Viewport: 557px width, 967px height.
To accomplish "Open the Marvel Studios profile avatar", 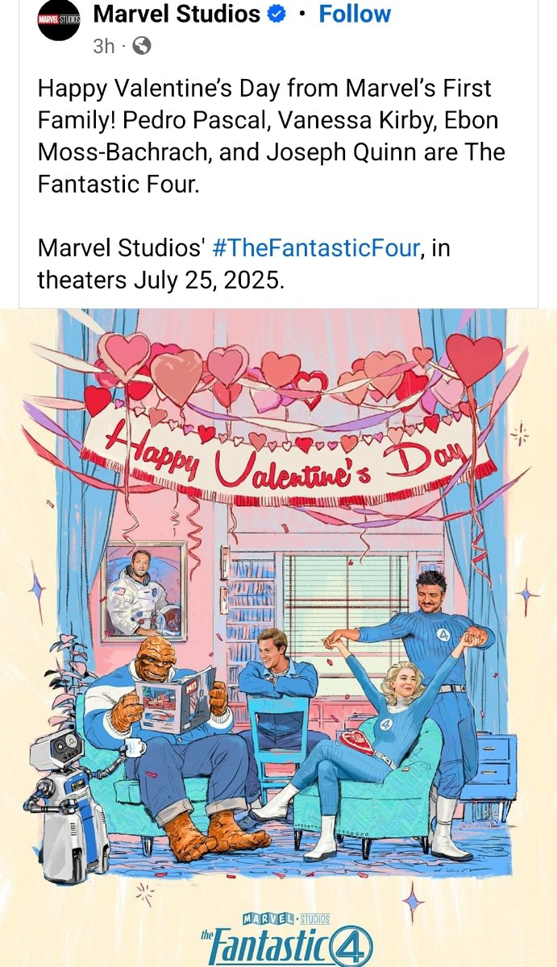I will click(59, 20).
